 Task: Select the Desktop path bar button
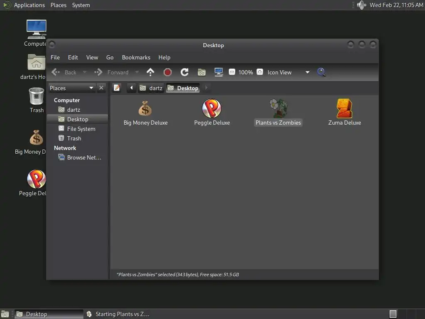pos(183,88)
